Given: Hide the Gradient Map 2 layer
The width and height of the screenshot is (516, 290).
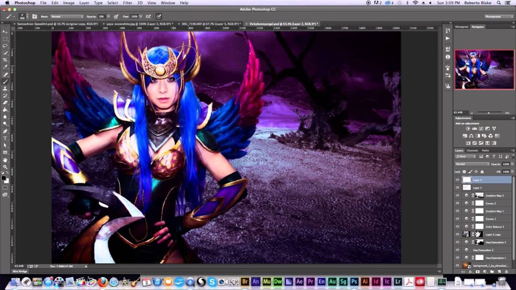Looking at the screenshot, I should pyautogui.click(x=457, y=195).
